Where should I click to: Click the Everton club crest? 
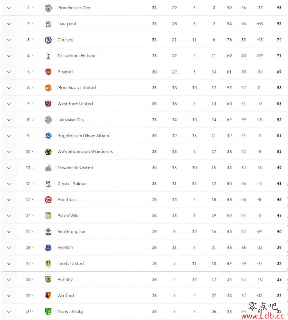(48, 248)
